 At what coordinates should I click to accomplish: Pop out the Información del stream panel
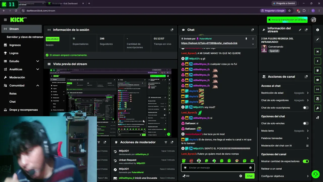306,30
